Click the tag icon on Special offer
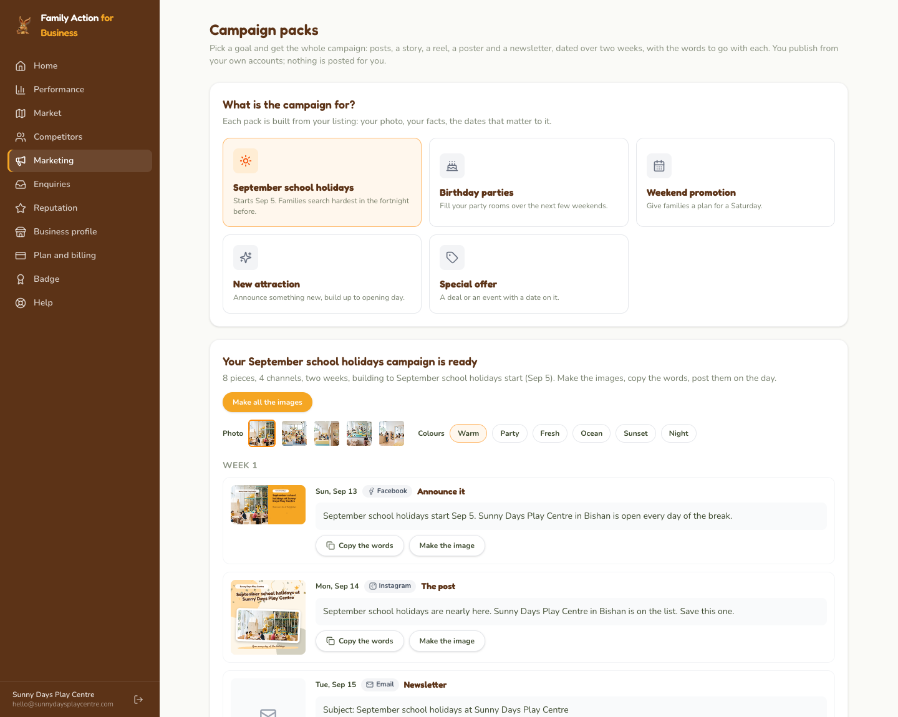Viewport: 898px width, 717px height. [452, 257]
